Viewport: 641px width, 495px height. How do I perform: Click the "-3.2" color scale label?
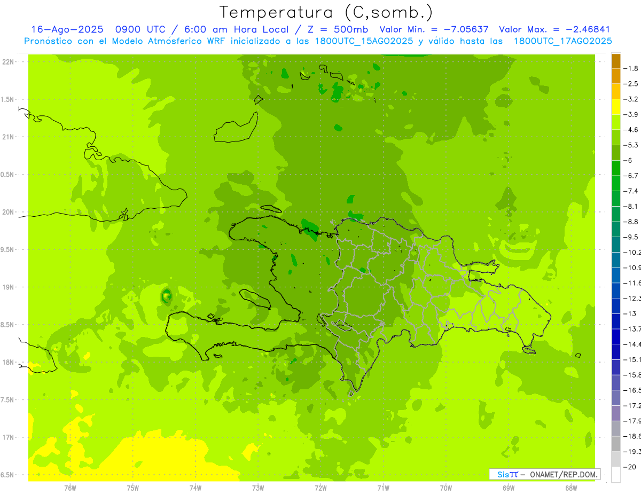coord(631,99)
